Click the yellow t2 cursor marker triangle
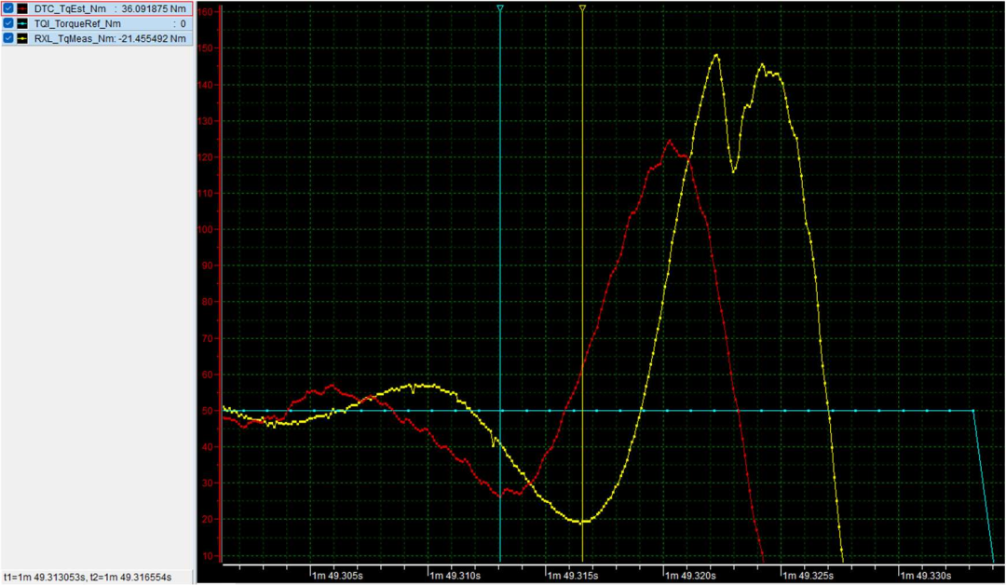The width and height of the screenshot is (1006, 585). point(582,8)
